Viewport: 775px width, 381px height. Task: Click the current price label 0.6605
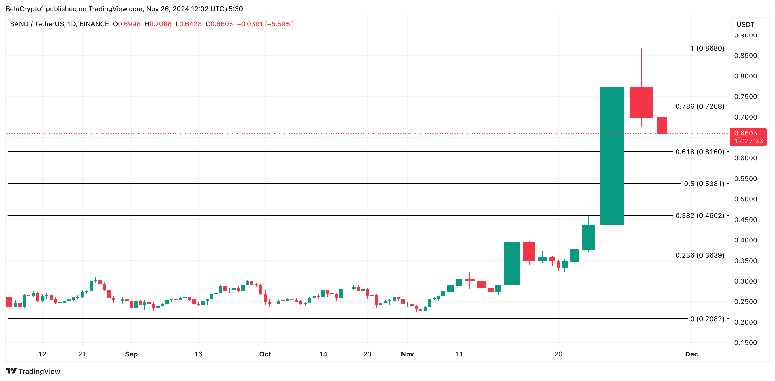coord(746,133)
